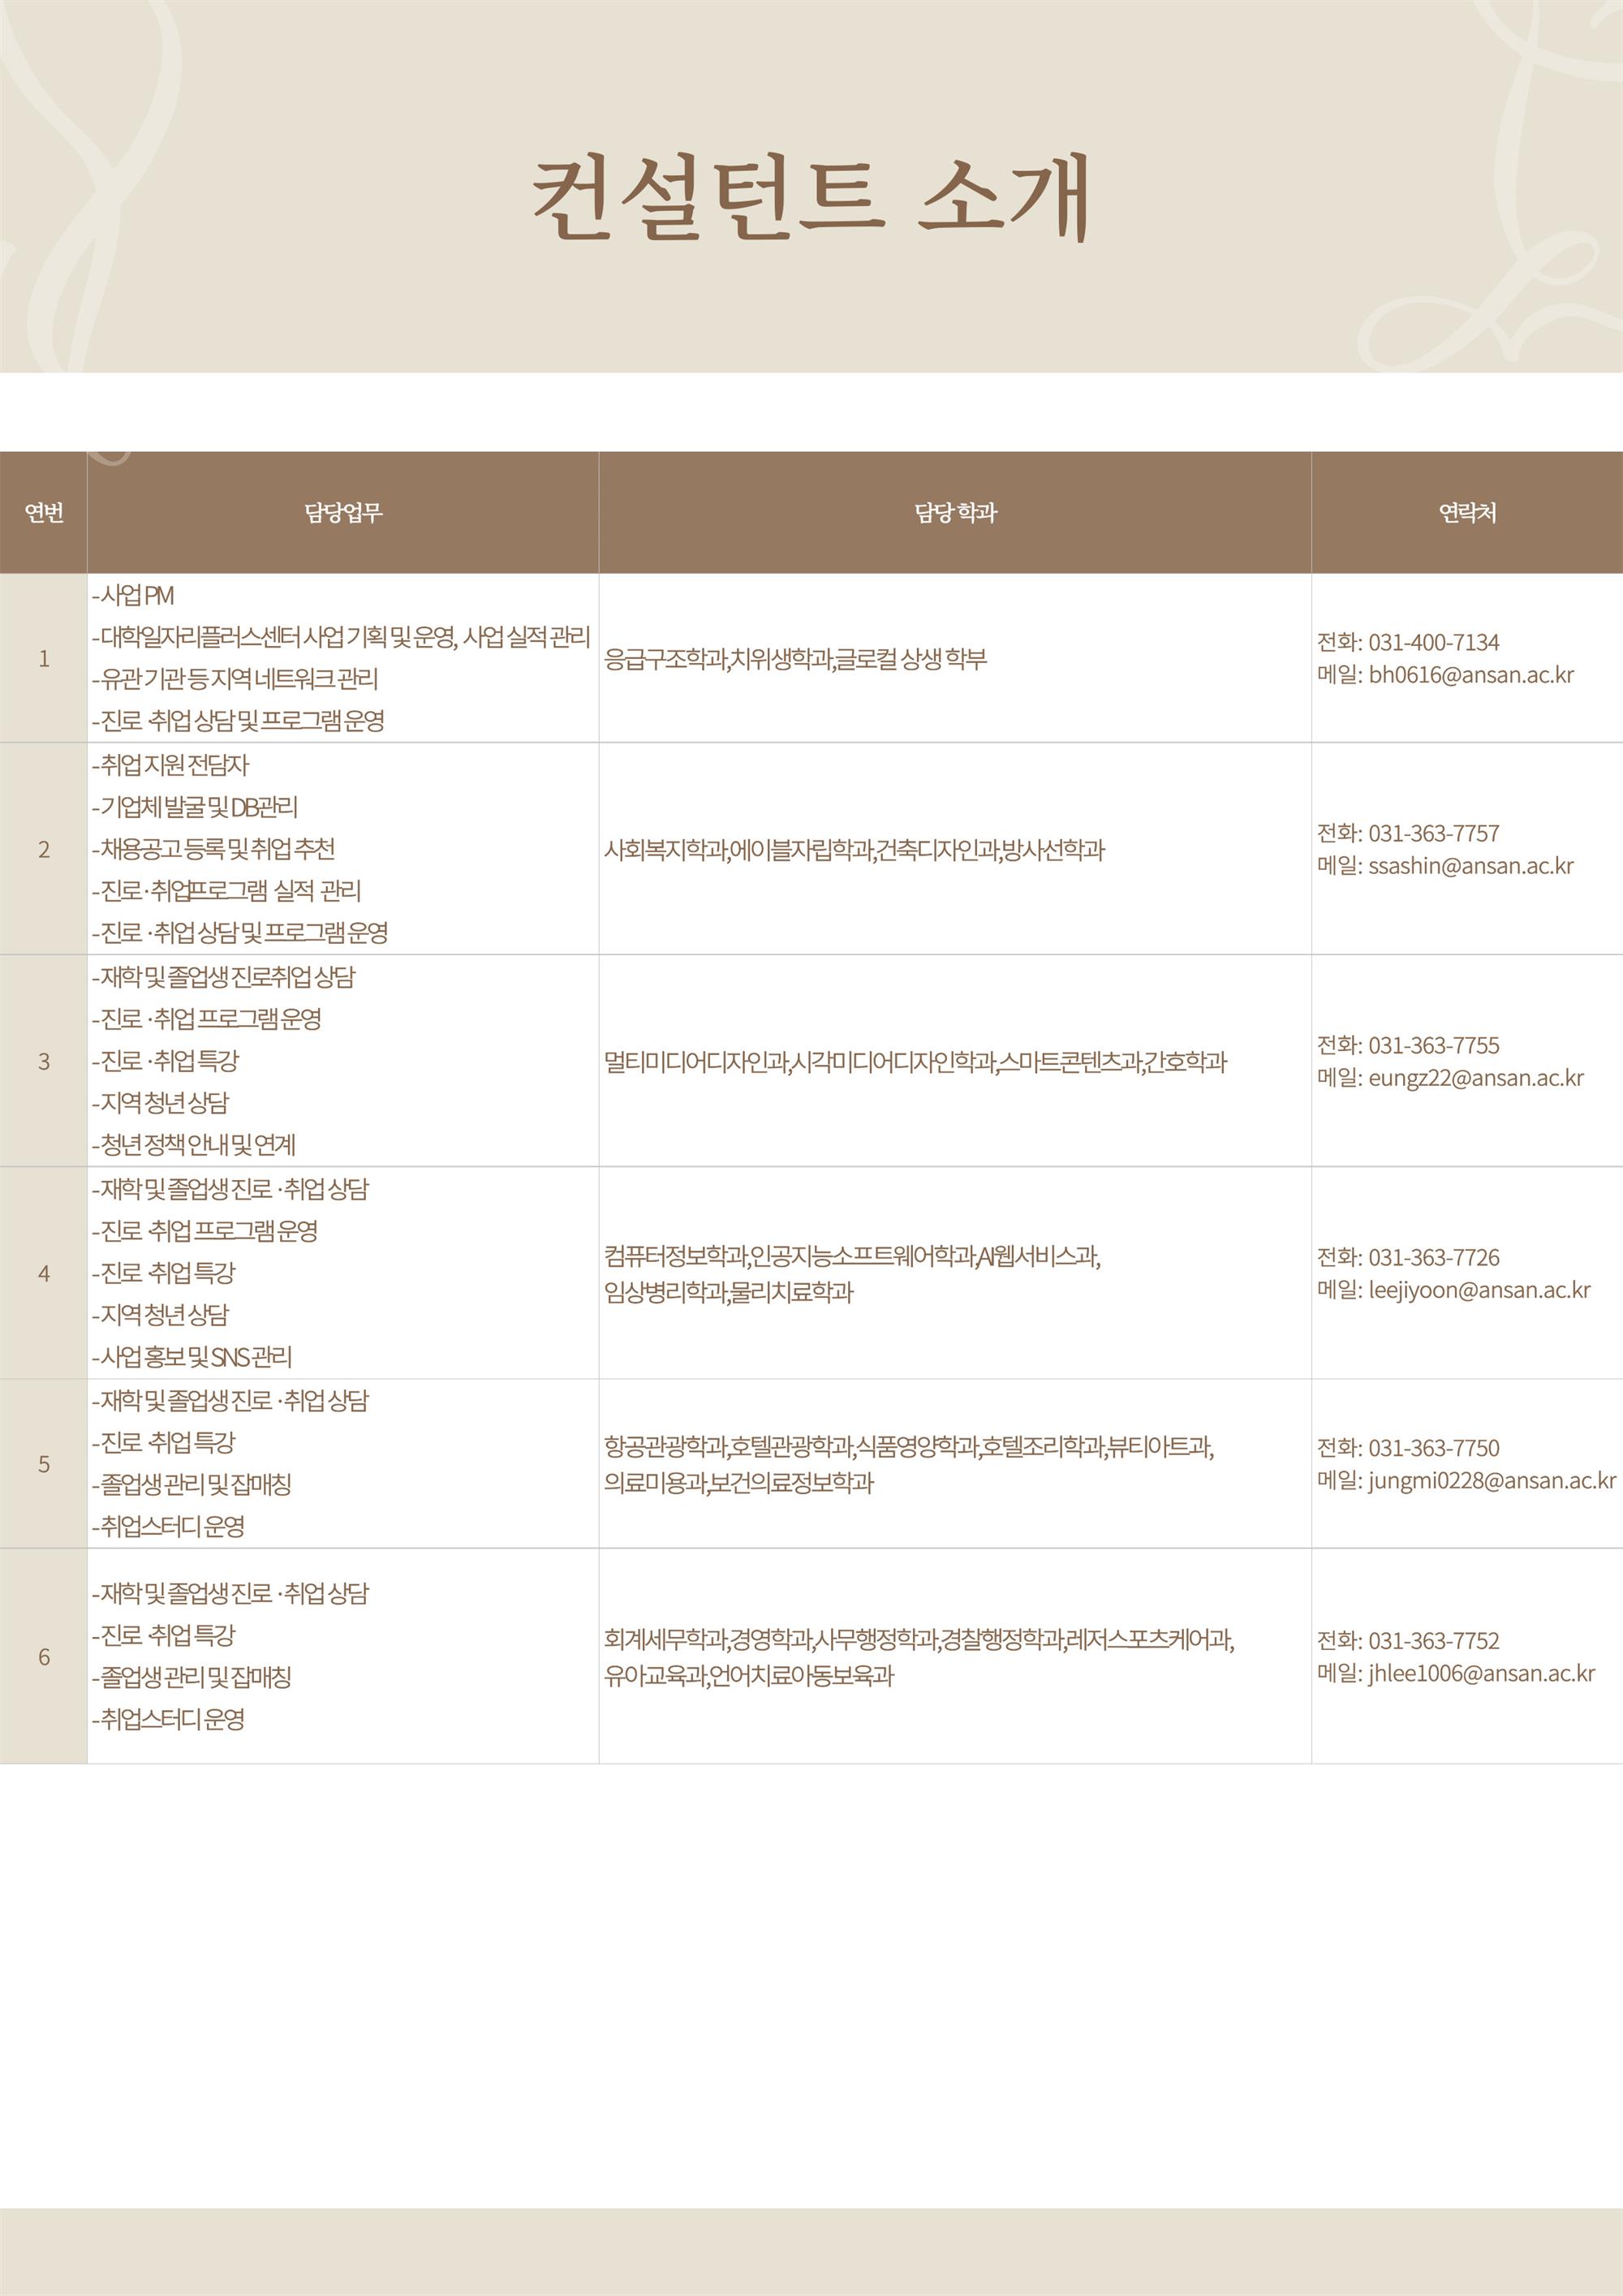
Task: Click email jungmi0228@ansan.ac.kr
Action: [1492, 1481]
